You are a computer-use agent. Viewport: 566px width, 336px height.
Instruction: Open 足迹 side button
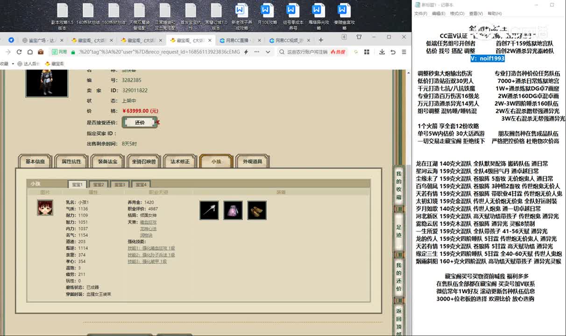coord(399,231)
